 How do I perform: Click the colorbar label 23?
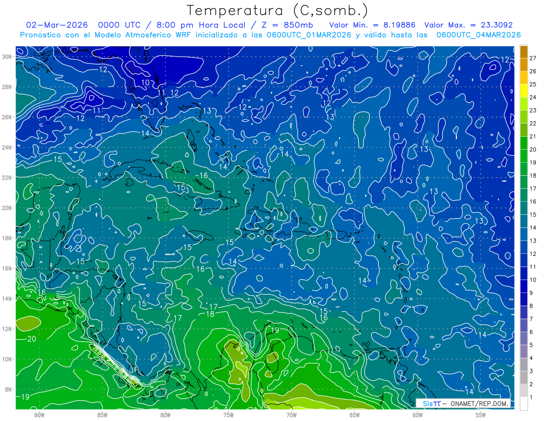coord(533,110)
